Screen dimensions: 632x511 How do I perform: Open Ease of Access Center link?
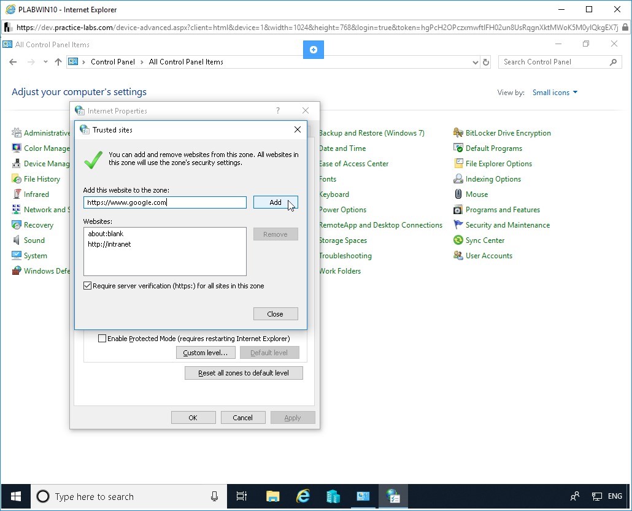354,164
